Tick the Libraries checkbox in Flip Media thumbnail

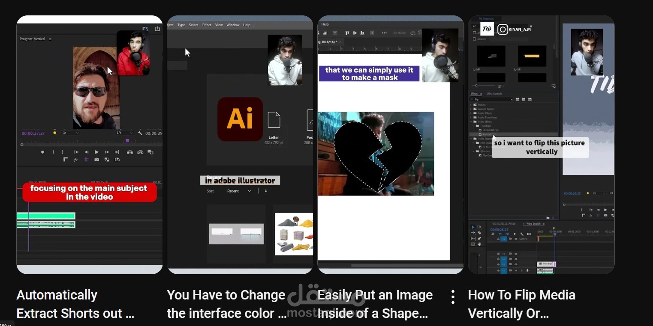[475, 39]
